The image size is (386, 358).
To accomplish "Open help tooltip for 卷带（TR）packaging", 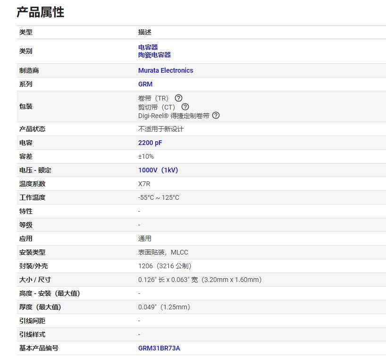I will tap(178, 98).
